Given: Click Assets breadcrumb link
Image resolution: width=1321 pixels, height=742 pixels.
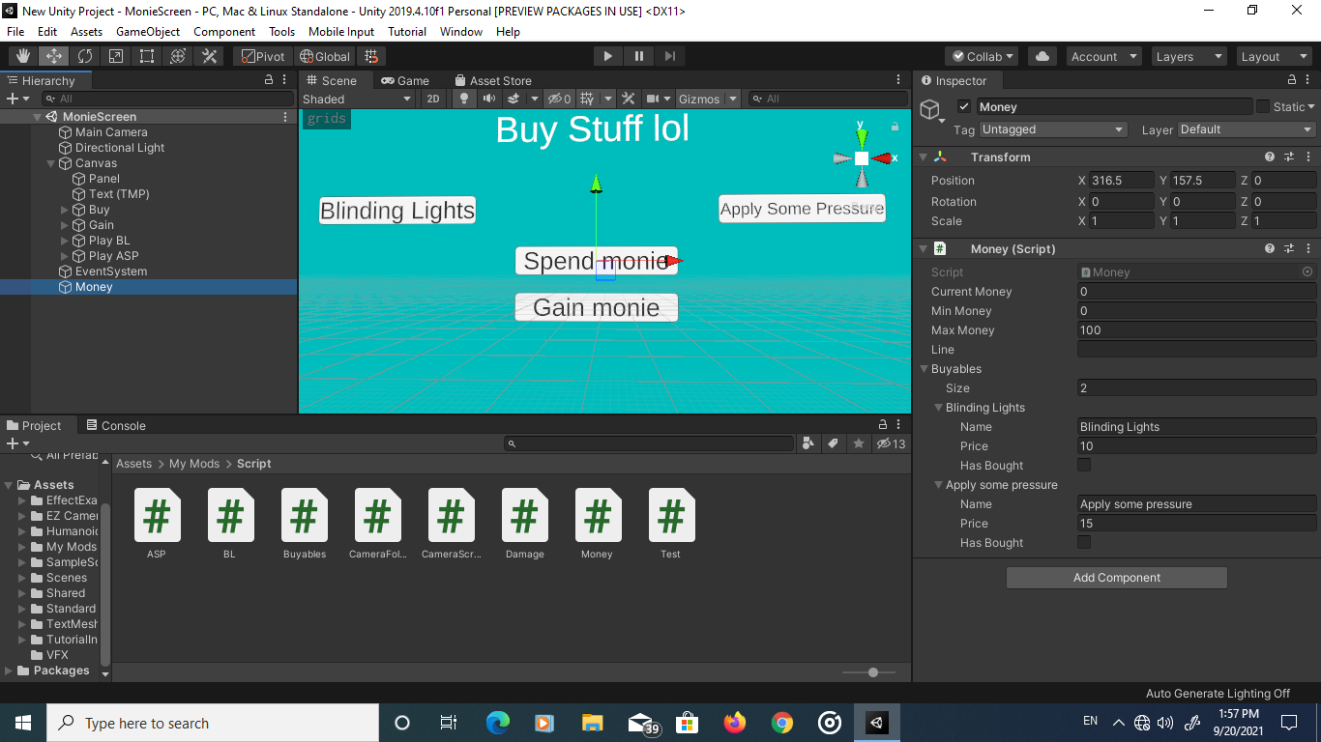Looking at the screenshot, I should (x=133, y=464).
